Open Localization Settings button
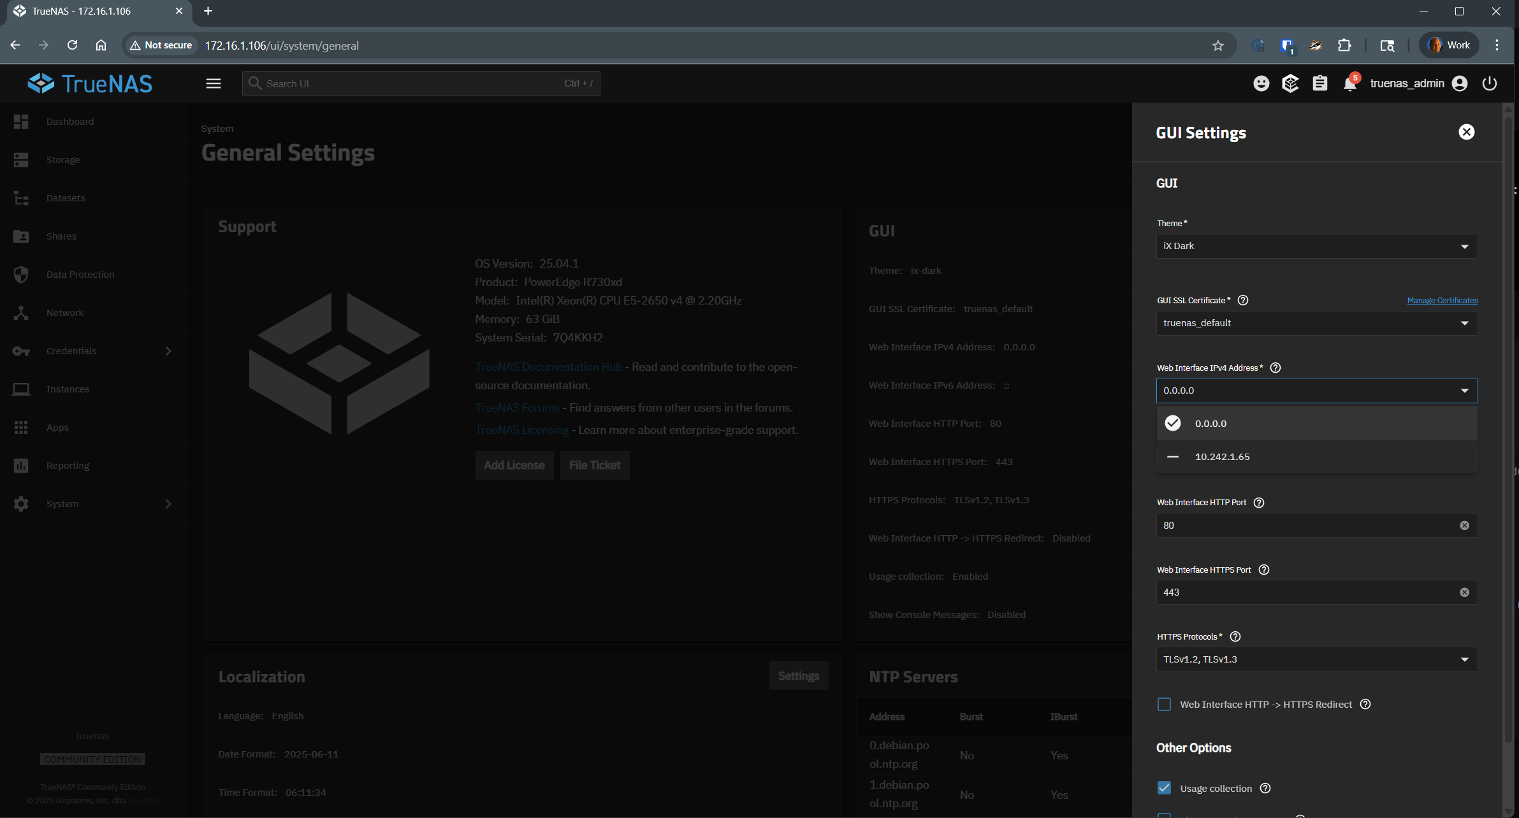1519x818 pixels. [799, 676]
